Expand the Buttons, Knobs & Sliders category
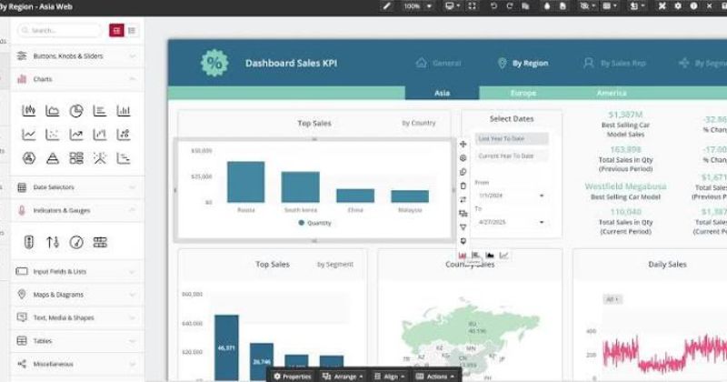 (x=77, y=55)
